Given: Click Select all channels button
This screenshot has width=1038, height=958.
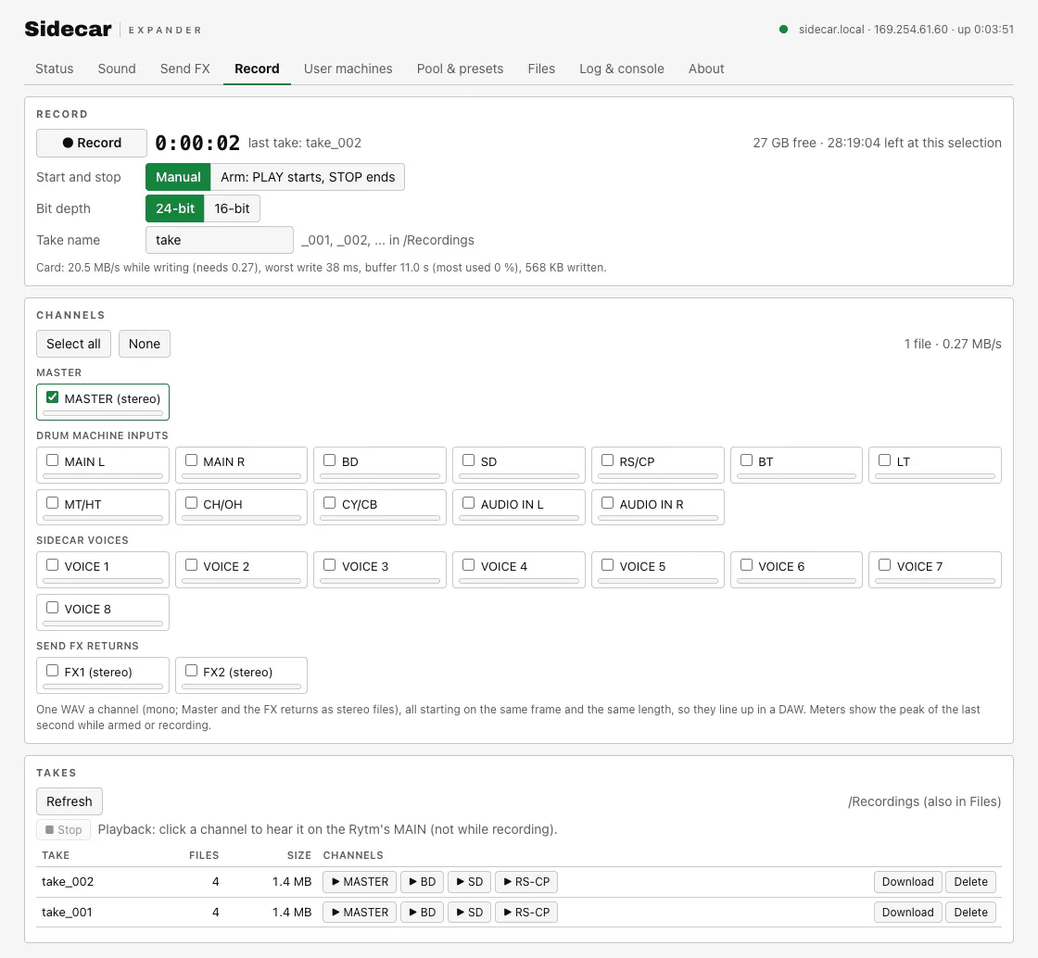Looking at the screenshot, I should point(73,344).
